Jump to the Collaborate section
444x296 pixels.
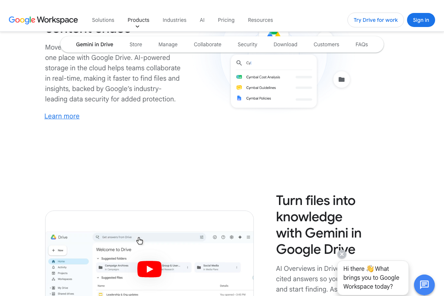pyautogui.click(x=208, y=44)
